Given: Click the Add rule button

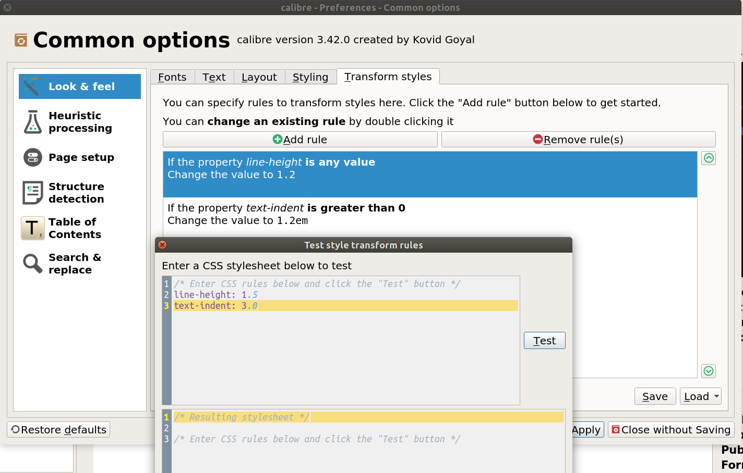Looking at the screenshot, I should click(300, 140).
